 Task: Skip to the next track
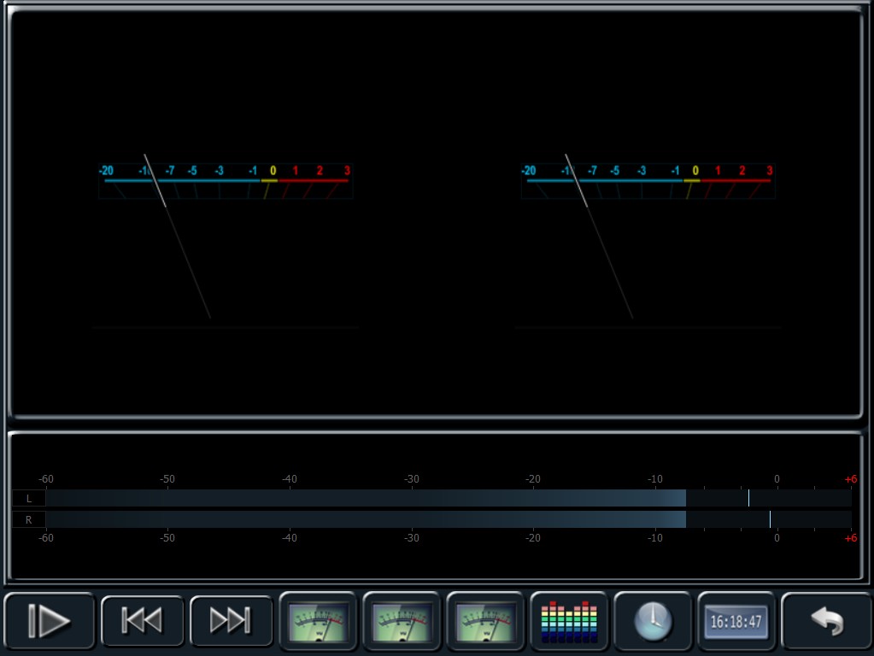[231, 620]
